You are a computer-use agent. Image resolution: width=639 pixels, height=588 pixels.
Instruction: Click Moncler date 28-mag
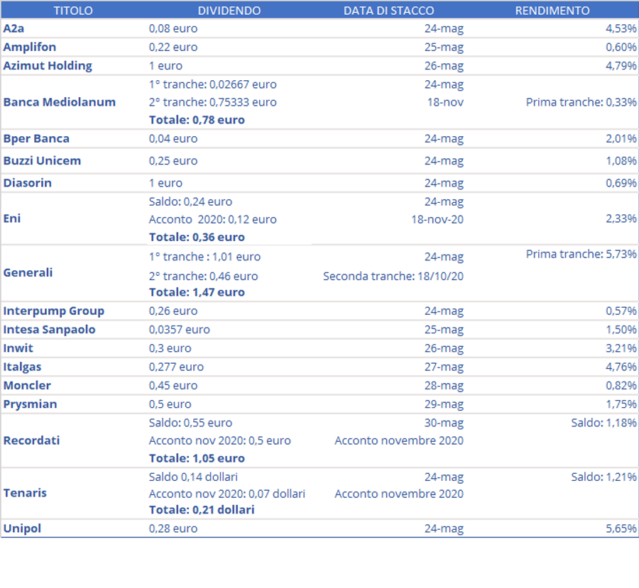pos(444,386)
